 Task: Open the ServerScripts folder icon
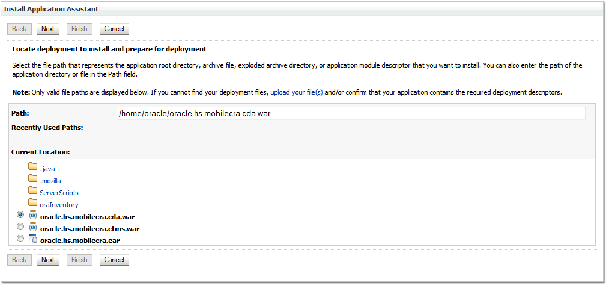click(x=32, y=191)
